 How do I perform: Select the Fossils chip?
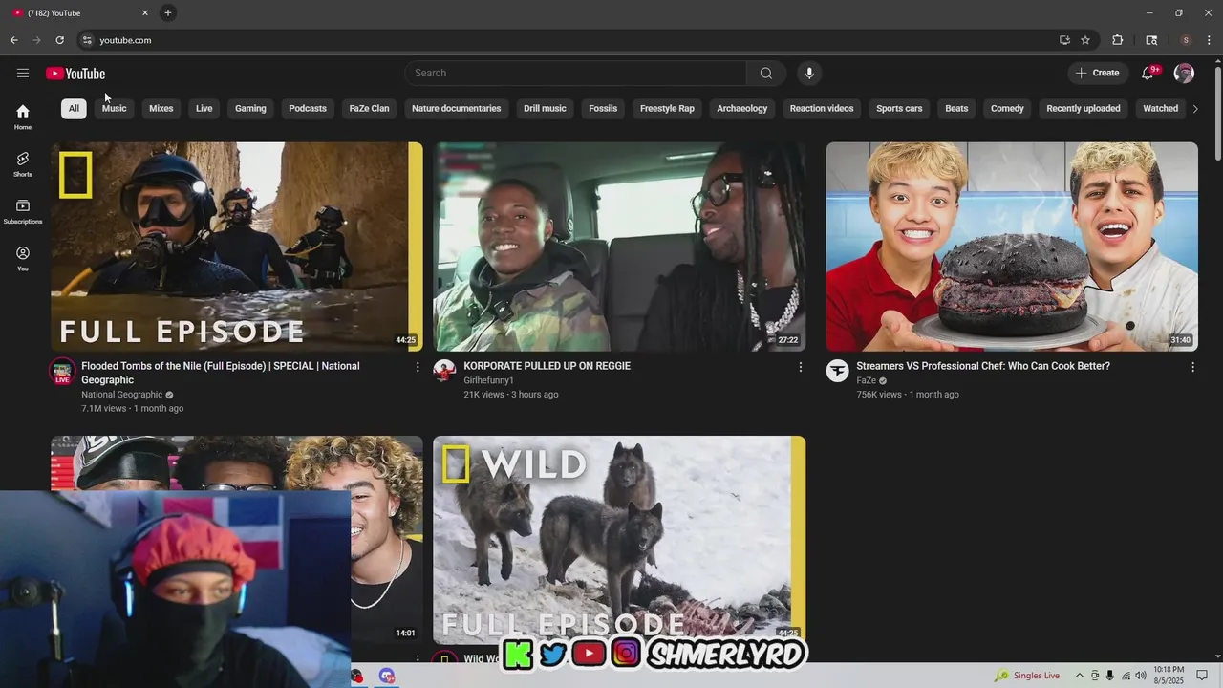[603, 108]
